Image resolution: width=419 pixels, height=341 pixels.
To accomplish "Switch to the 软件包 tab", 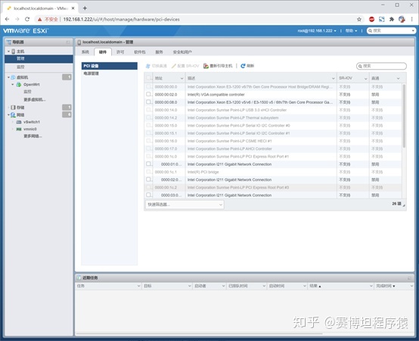I will 140,52.
